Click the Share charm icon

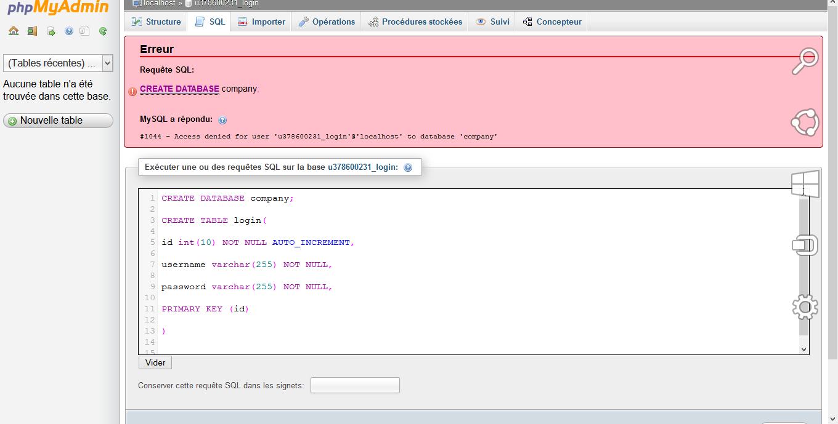805,122
